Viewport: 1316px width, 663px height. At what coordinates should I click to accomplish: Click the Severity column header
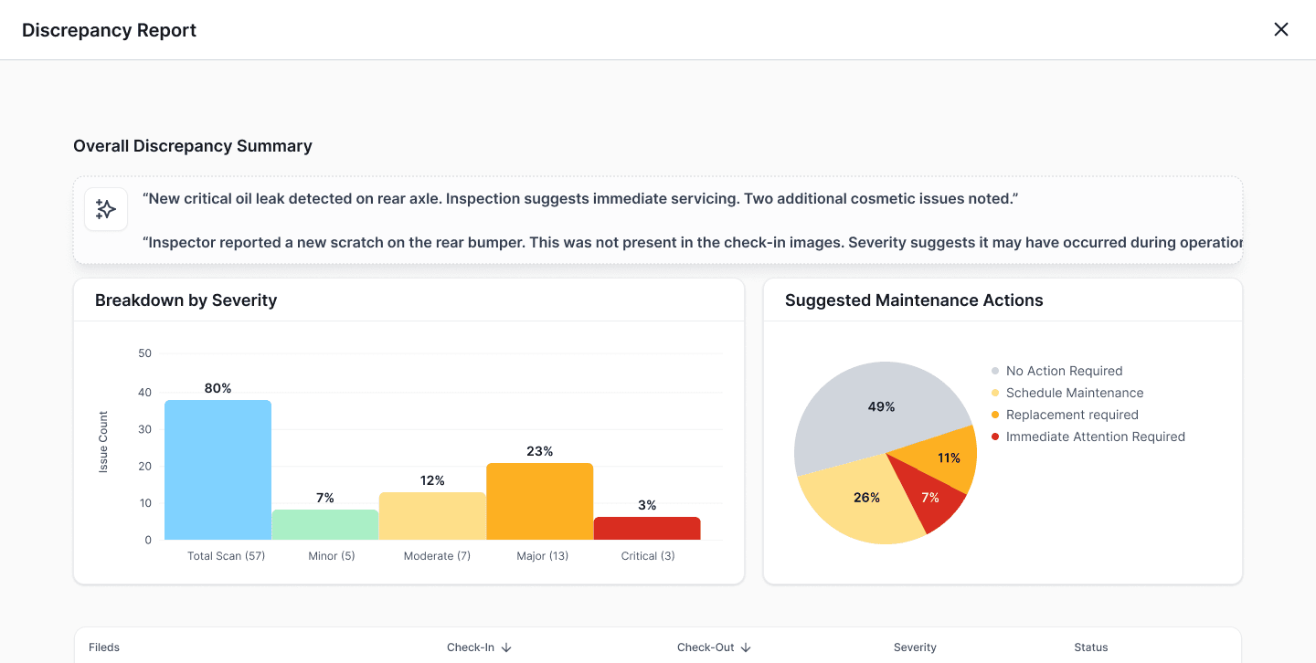(915, 647)
